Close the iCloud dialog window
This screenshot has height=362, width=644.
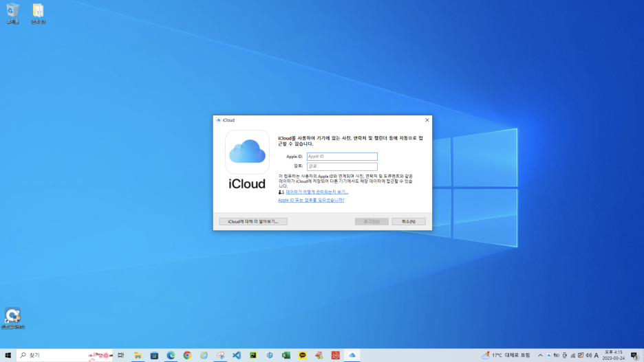427,120
